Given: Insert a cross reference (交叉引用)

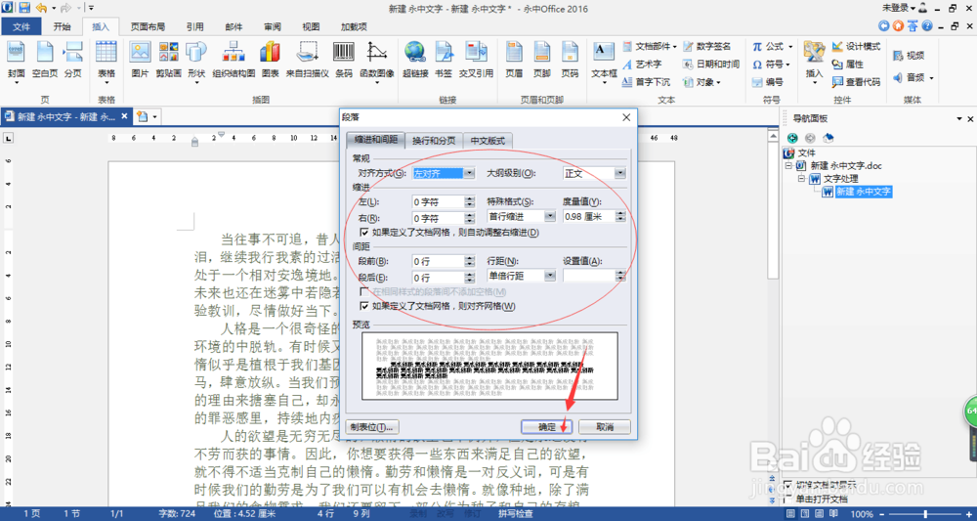Looking at the screenshot, I should coord(477,61).
